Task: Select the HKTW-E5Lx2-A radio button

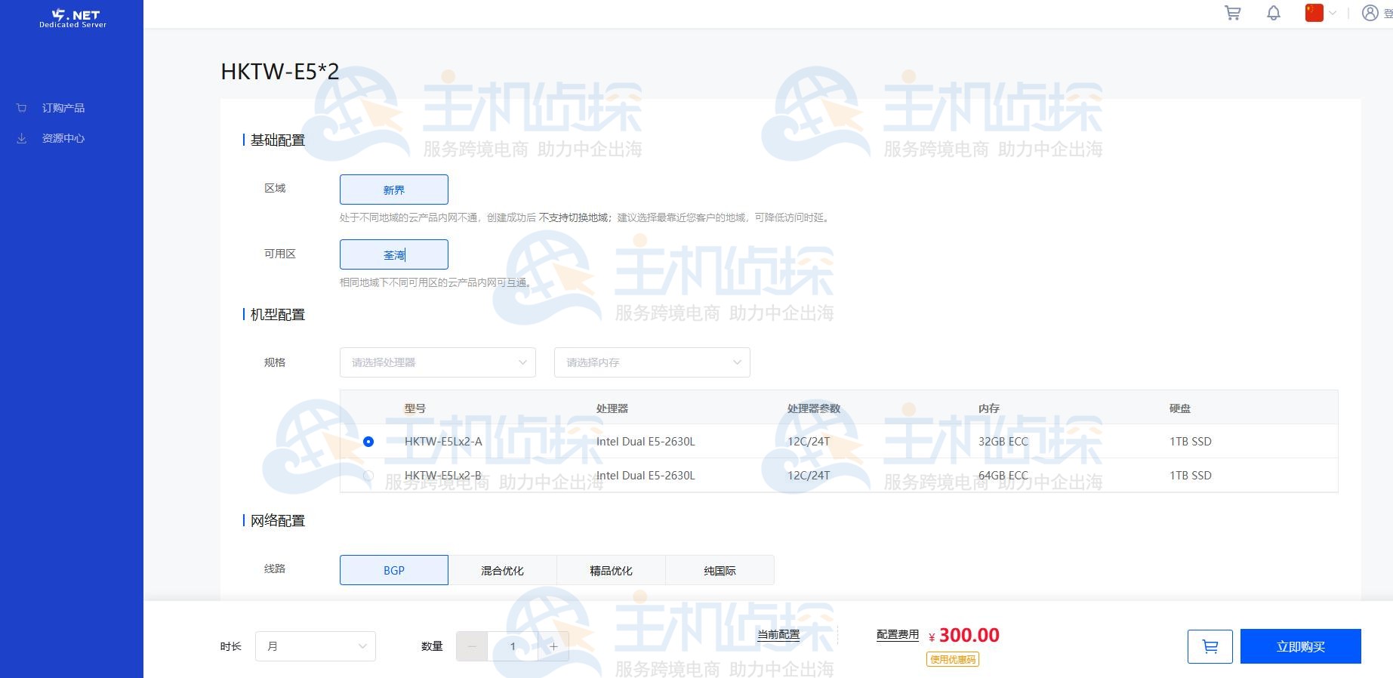Action: click(368, 442)
